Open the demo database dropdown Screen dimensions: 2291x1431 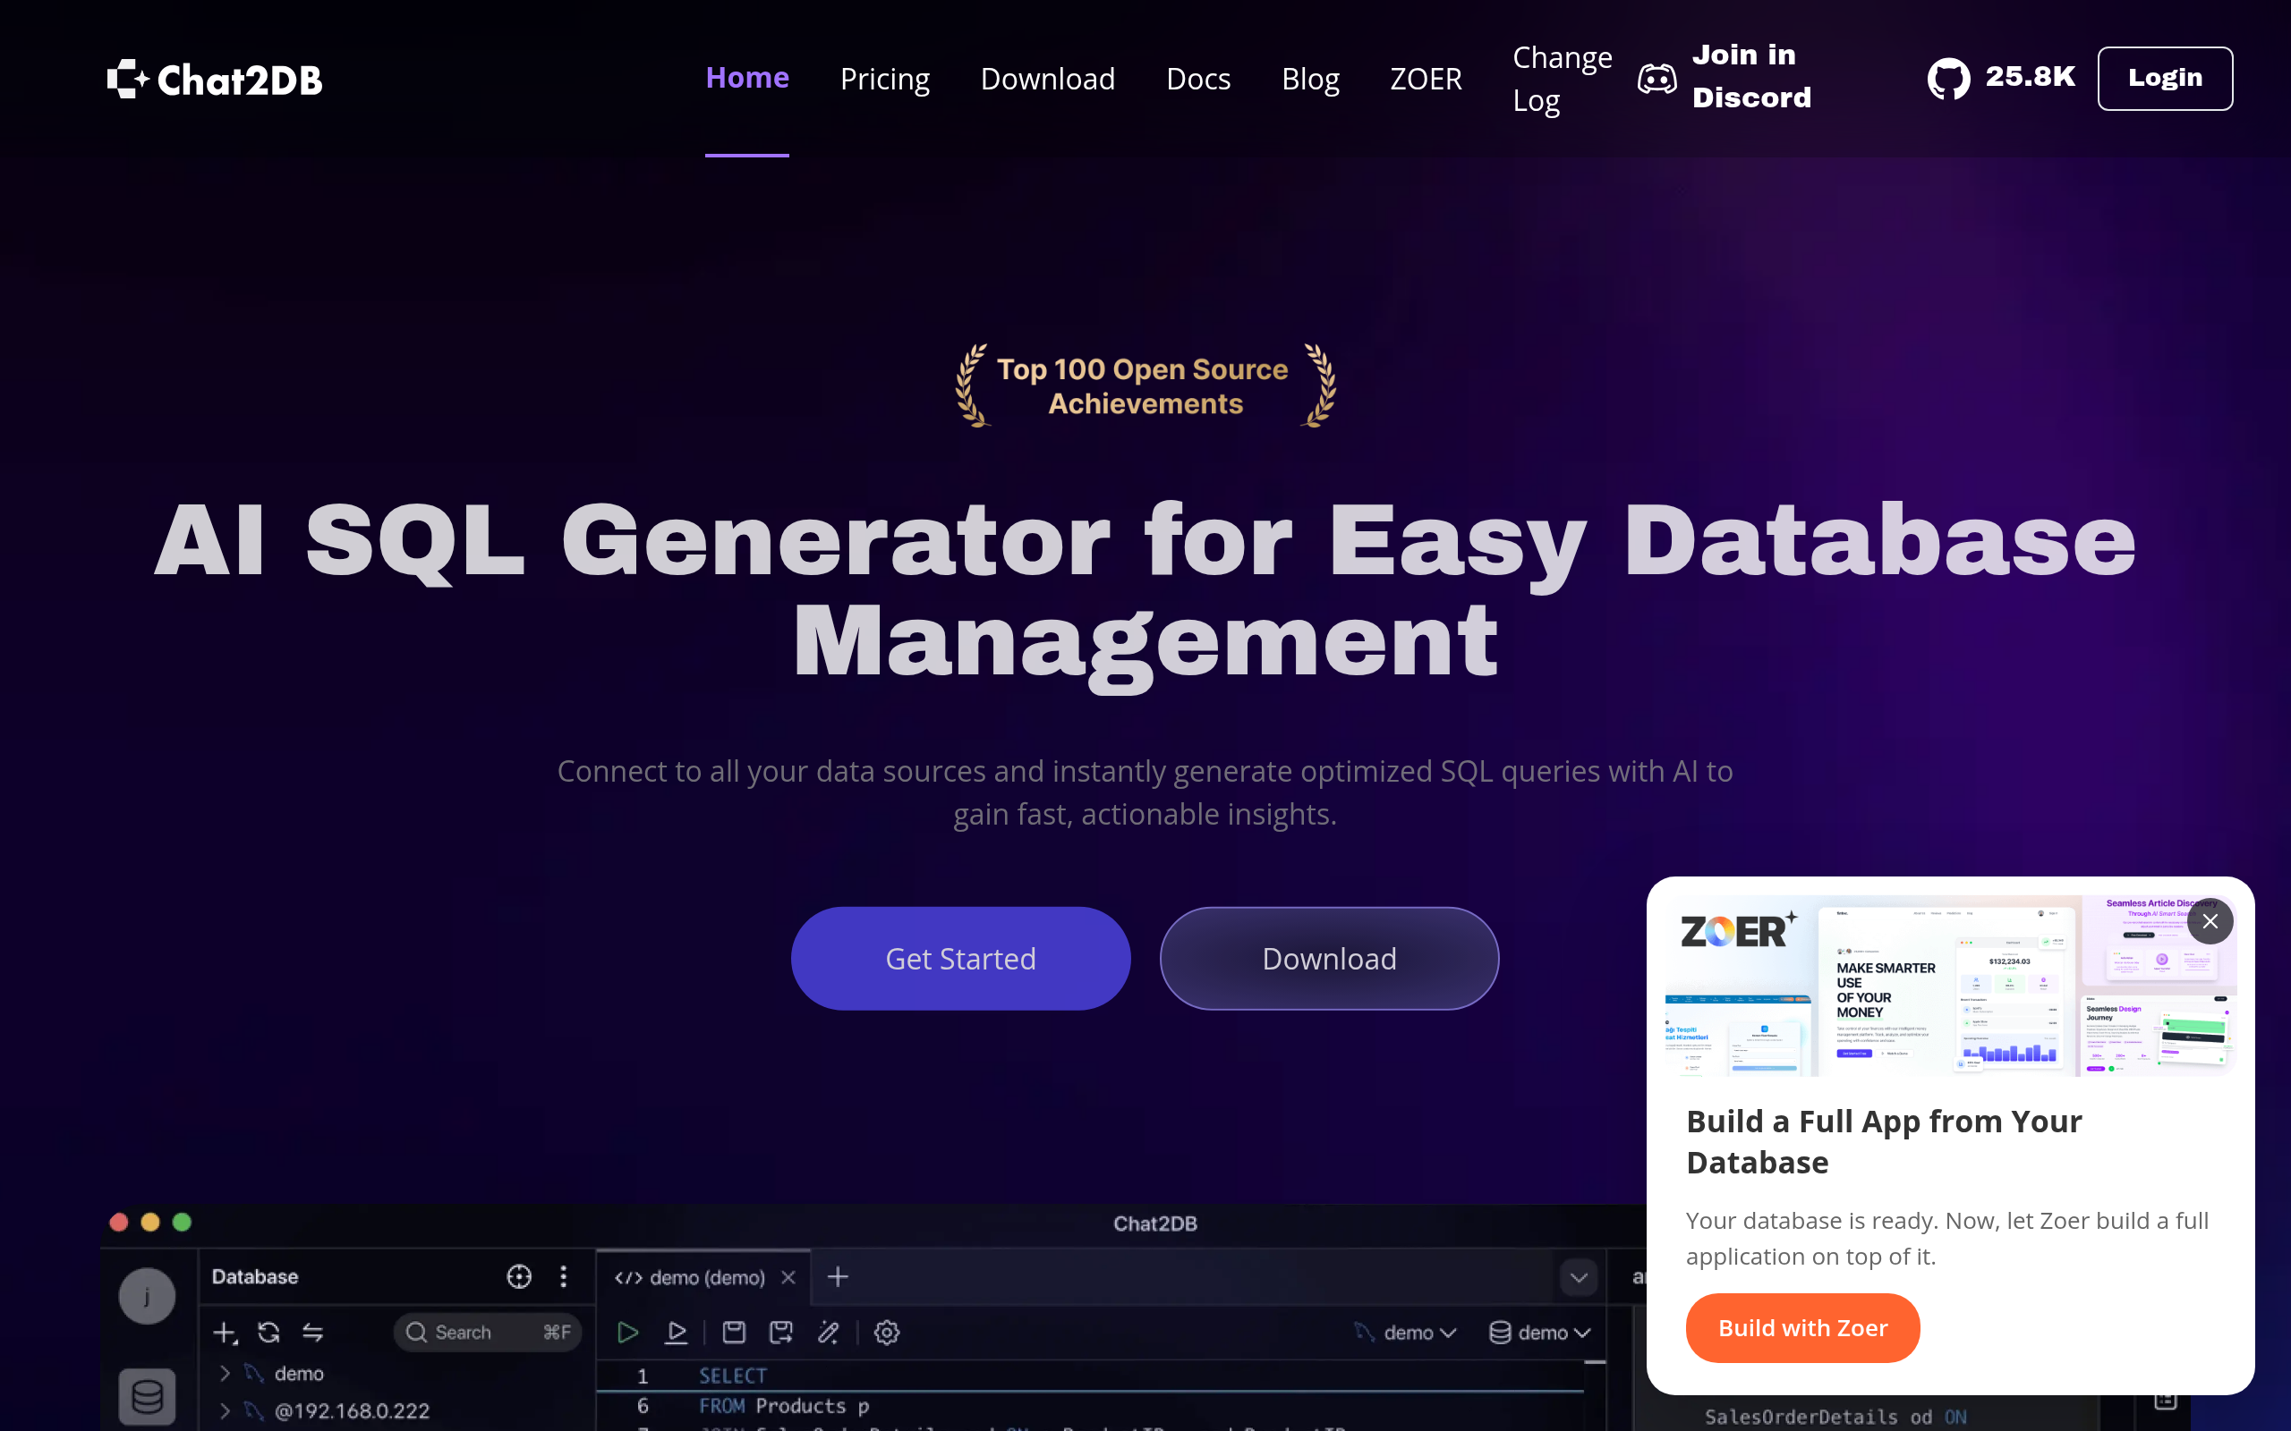click(1539, 1333)
